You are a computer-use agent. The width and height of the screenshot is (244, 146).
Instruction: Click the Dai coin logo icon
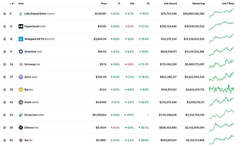click(x=21, y=89)
